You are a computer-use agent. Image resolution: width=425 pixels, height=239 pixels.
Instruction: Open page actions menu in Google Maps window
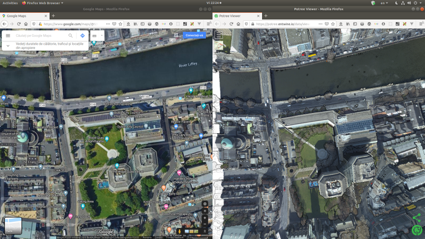point(108,24)
